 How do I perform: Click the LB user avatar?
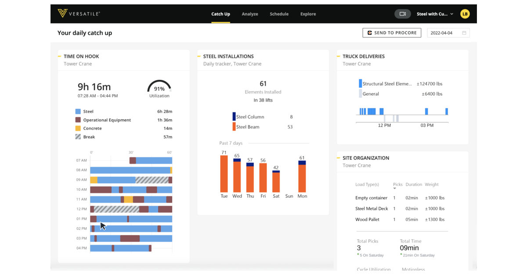coord(465,14)
